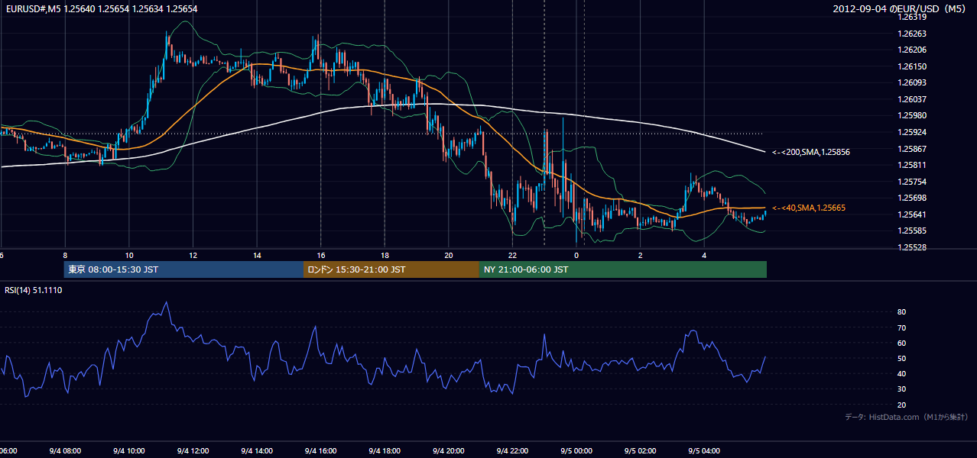Click the RSI(14) 51.1110 indicator label
Screen dimensions: 977x458
pos(34,290)
